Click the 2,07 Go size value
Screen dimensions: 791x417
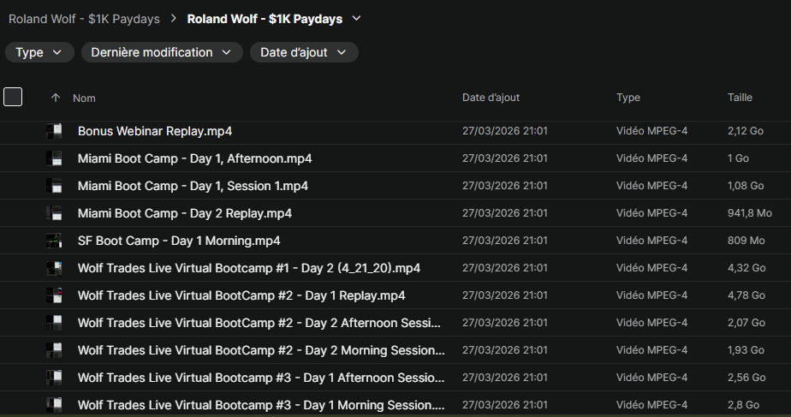pos(746,322)
